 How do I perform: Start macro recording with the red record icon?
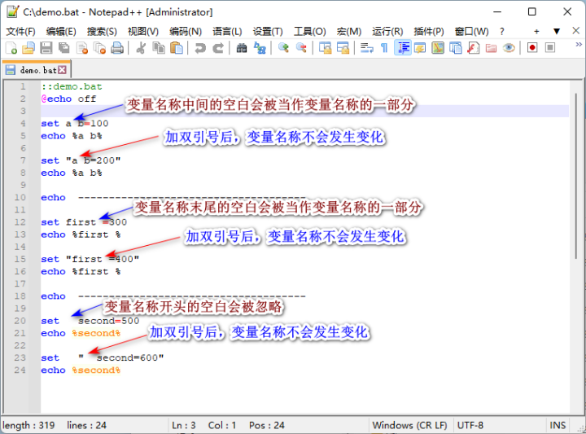[532, 48]
